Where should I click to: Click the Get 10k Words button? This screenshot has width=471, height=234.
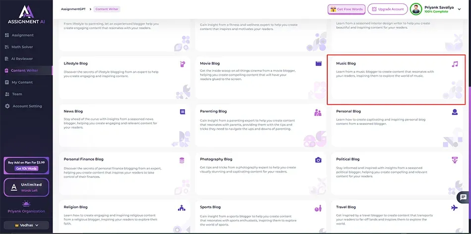click(26, 169)
